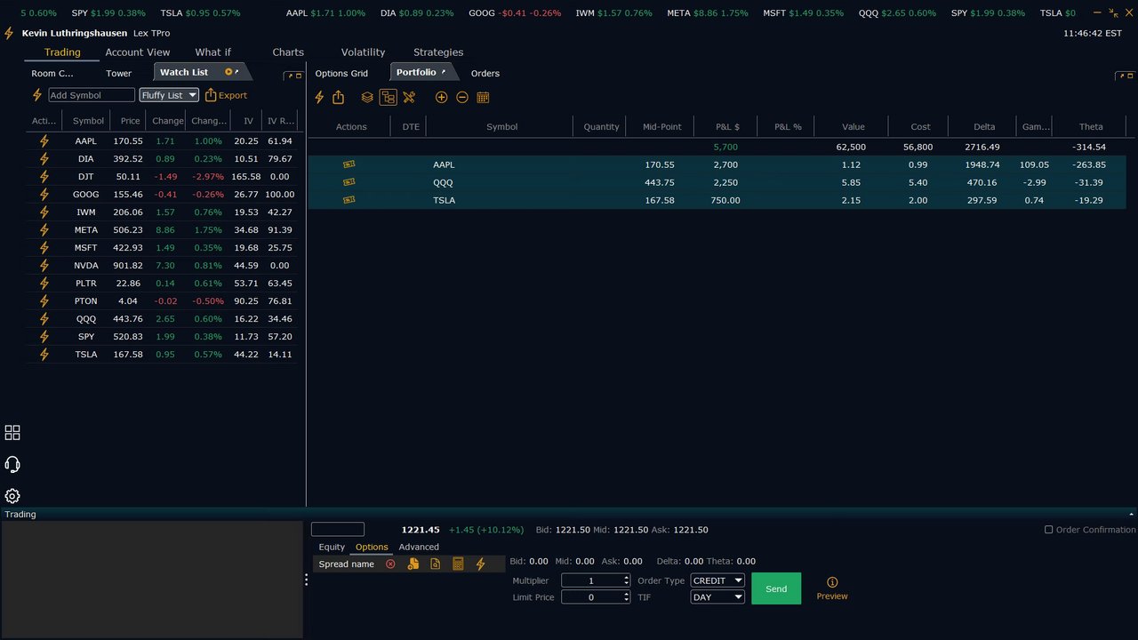
Task: Open the headset support icon
Action: click(12, 465)
